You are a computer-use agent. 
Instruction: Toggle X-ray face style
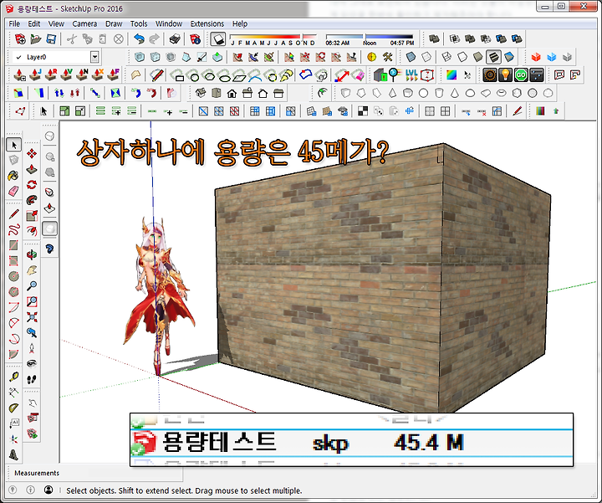click(411, 57)
